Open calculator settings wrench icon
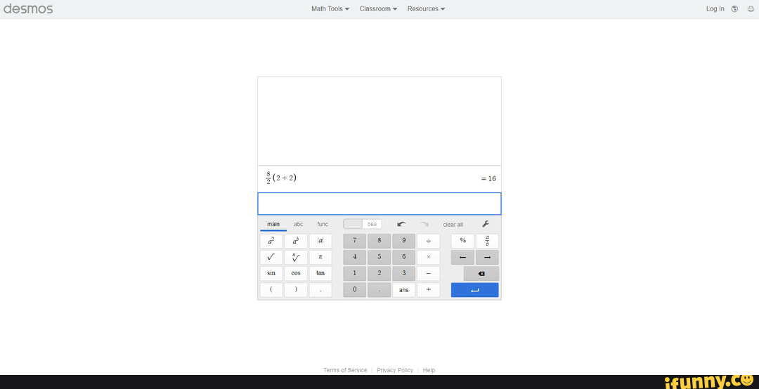Viewport: 759px width, 389px height. [486, 224]
